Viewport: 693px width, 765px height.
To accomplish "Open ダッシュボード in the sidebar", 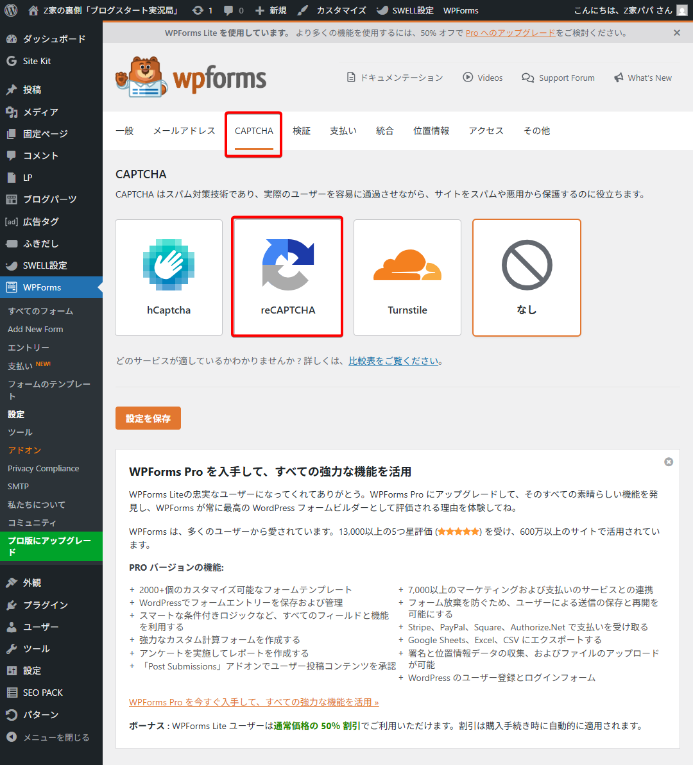I will (x=54, y=39).
